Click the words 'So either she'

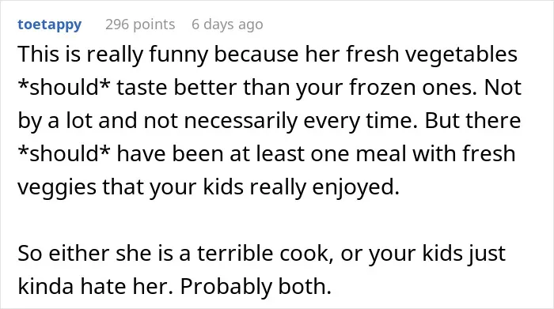[x=85, y=253]
